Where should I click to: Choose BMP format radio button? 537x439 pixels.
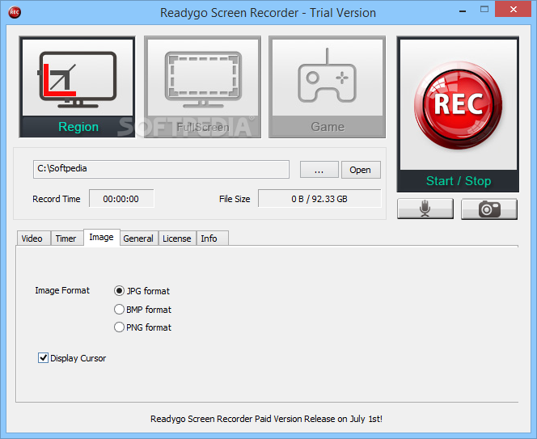(142, 310)
